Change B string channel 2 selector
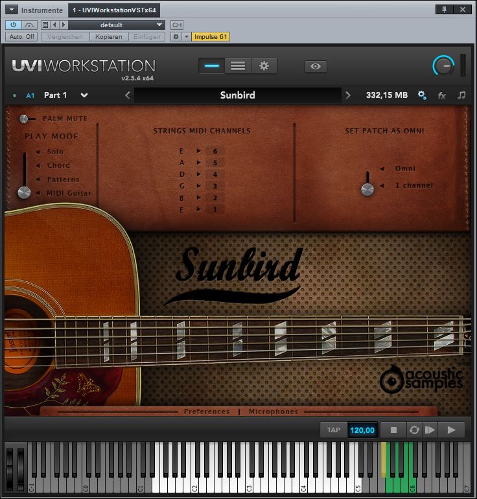477x499 pixels. (215, 198)
